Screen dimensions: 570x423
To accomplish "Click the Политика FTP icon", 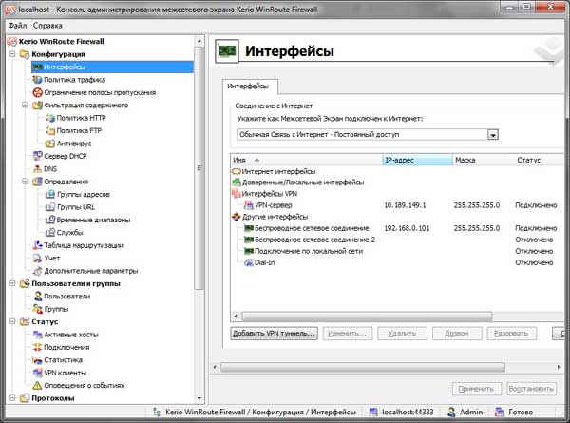I will 50,130.
